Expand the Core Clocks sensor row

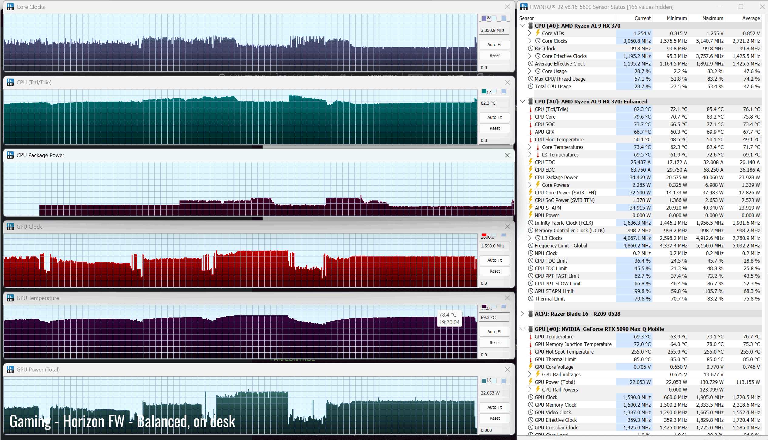pyautogui.click(x=530, y=41)
